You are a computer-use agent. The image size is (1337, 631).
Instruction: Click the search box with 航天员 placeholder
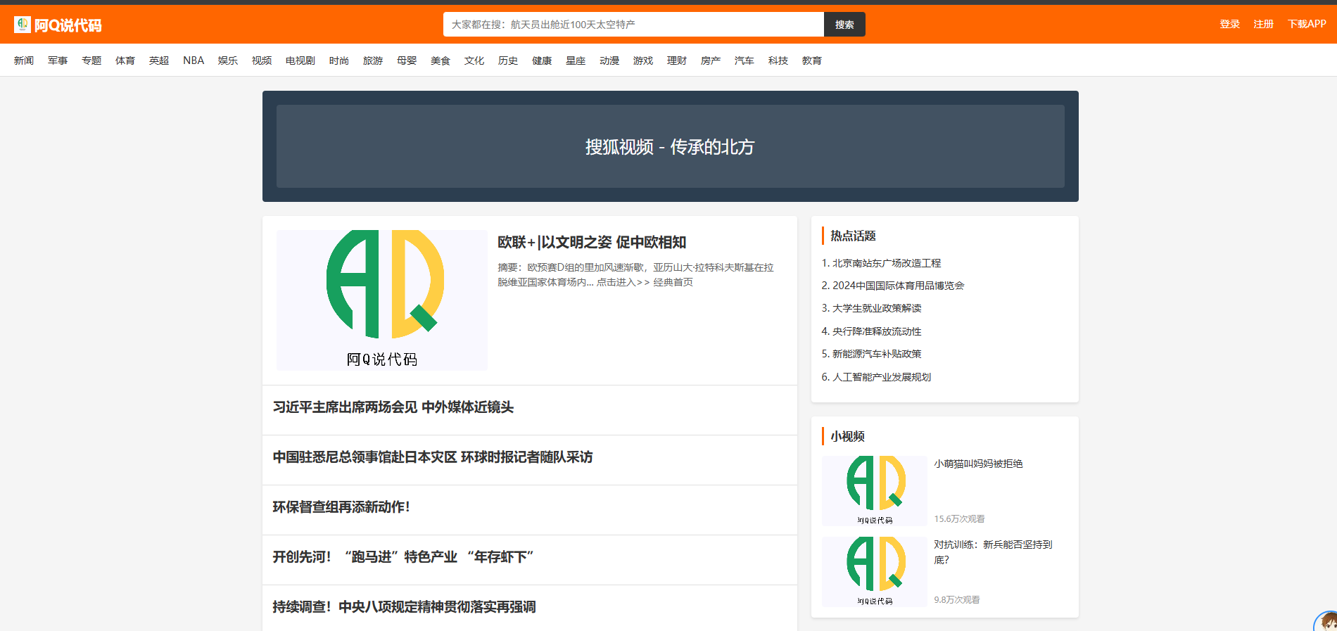click(x=633, y=25)
